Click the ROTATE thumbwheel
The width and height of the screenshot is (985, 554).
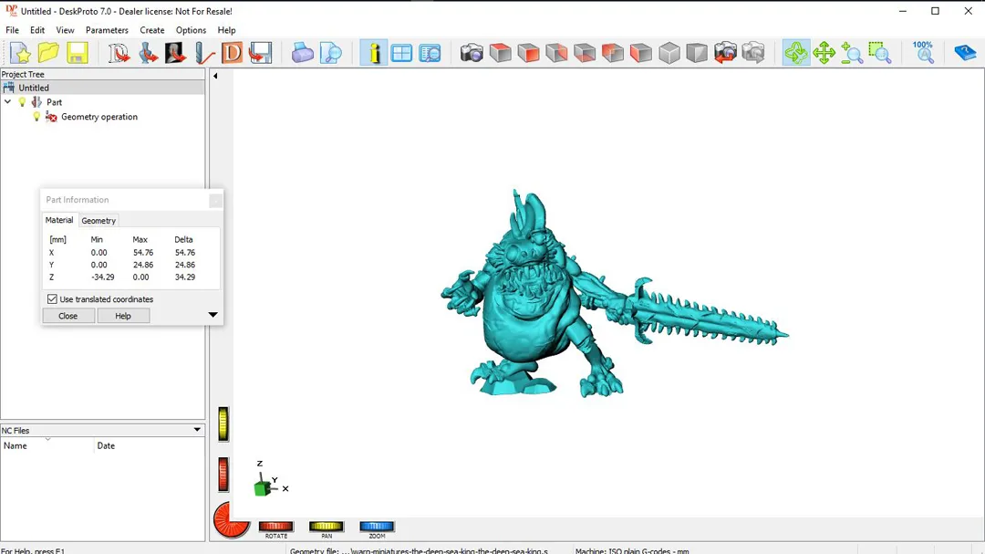pos(275,527)
